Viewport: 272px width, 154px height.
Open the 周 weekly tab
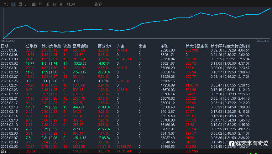tap(20, 4)
